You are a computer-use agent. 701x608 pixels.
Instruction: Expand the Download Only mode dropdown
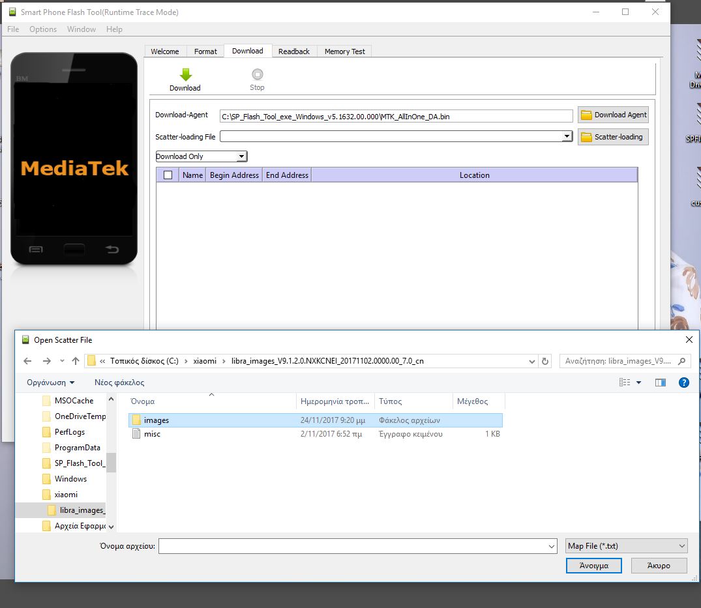[241, 156]
